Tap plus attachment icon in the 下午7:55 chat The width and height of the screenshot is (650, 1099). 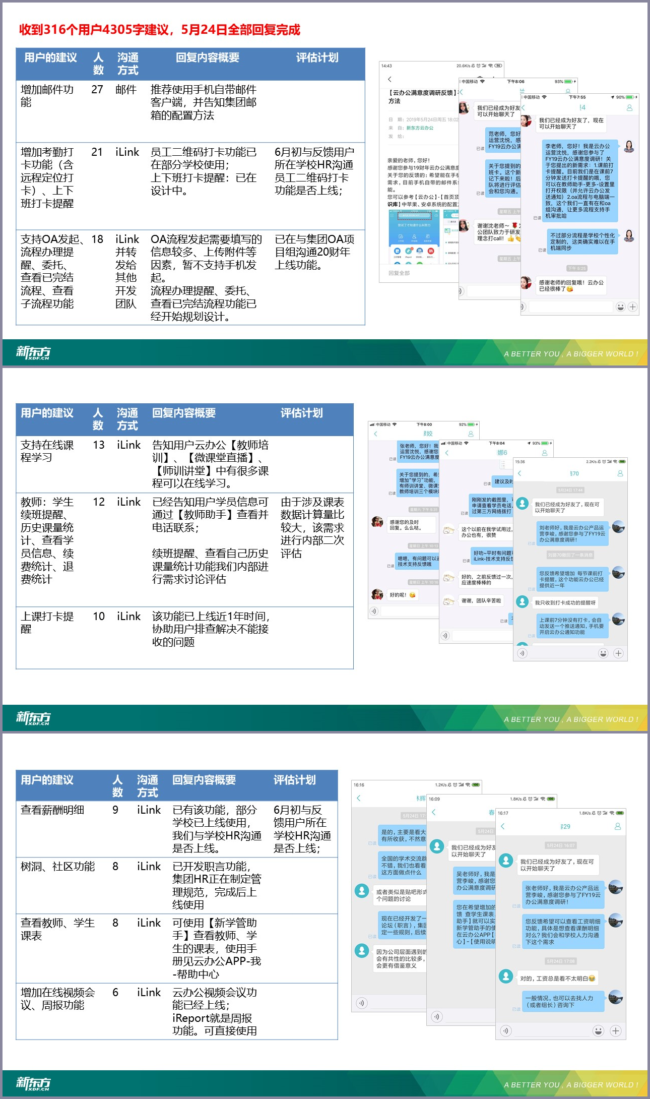632,307
